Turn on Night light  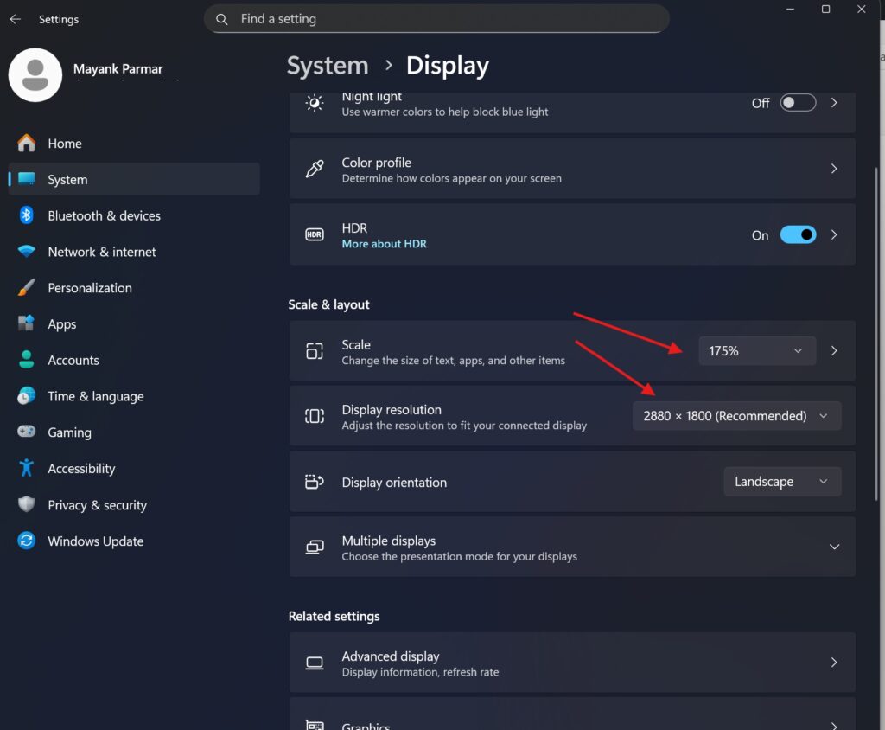pos(797,102)
